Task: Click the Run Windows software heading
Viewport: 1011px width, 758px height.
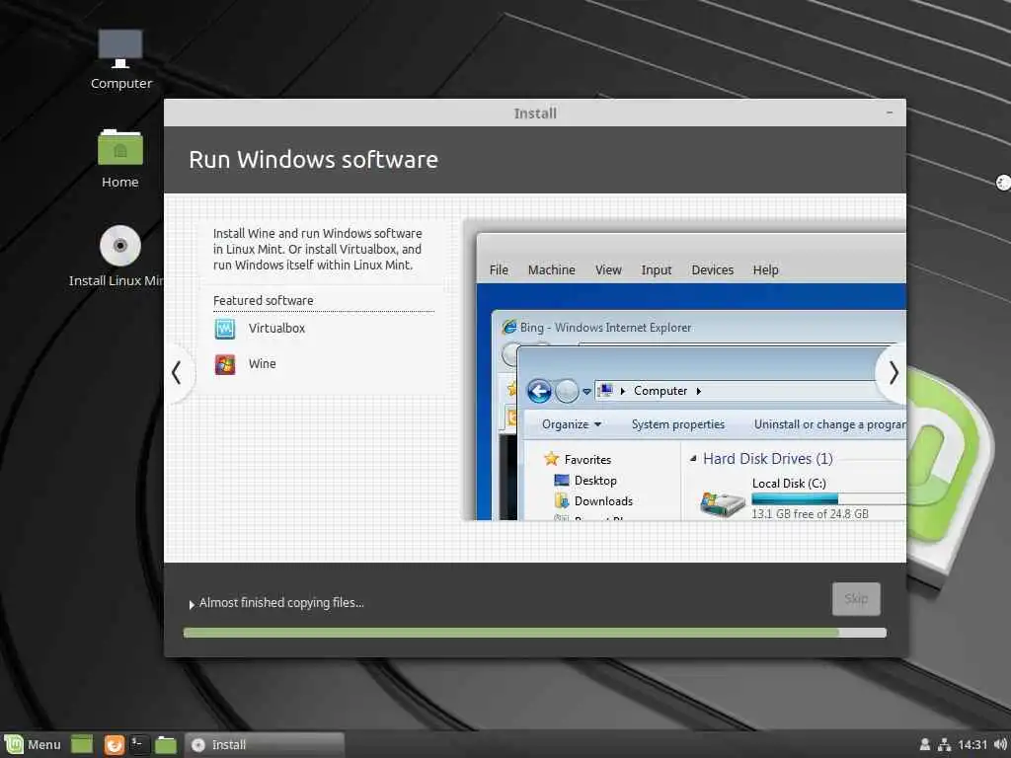Action: click(x=313, y=160)
